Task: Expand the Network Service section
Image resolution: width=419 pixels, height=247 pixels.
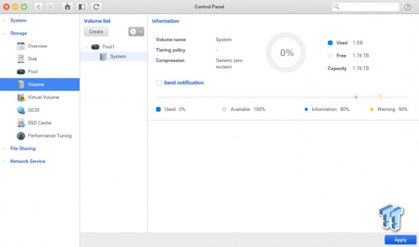Action: 4,161
